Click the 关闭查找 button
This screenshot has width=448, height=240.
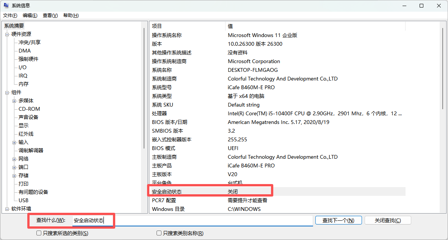coord(388,220)
